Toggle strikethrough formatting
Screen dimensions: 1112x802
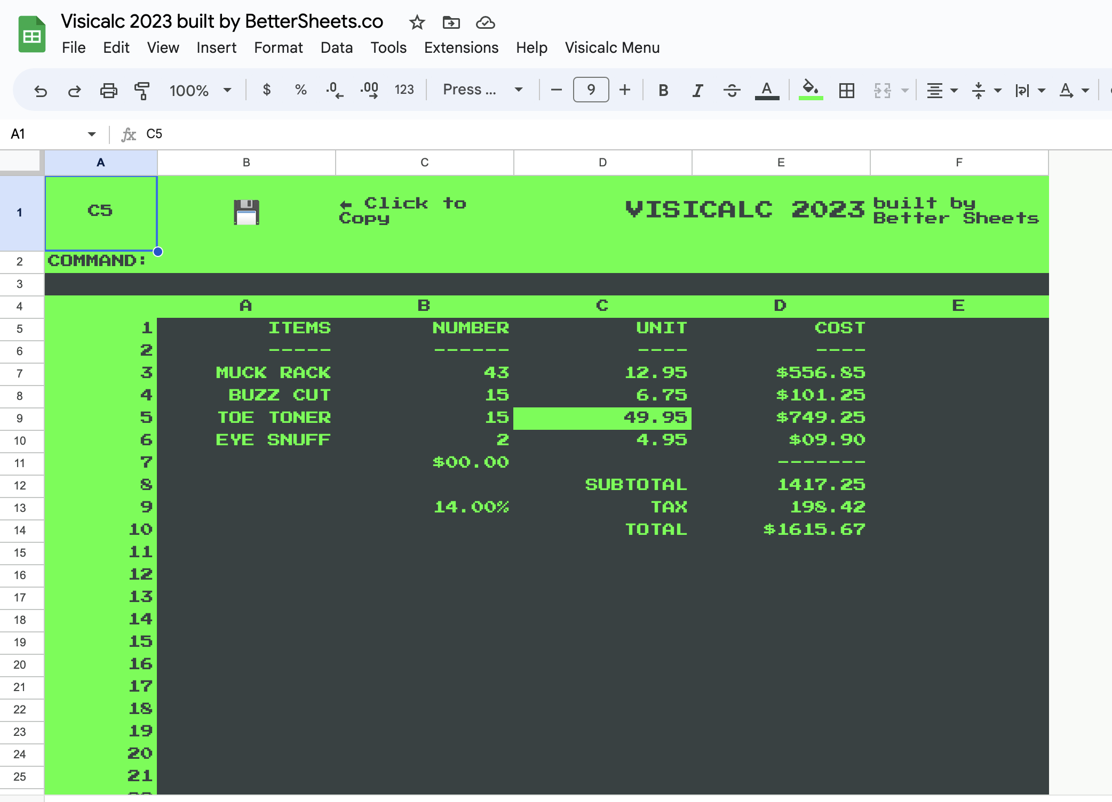[x=732, y=90]
